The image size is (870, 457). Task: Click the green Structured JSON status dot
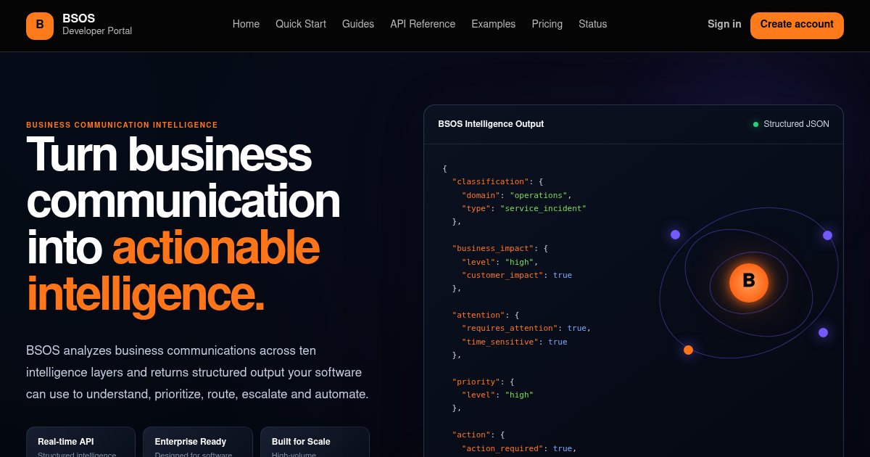pyautogui.click(x=755, y=124)
